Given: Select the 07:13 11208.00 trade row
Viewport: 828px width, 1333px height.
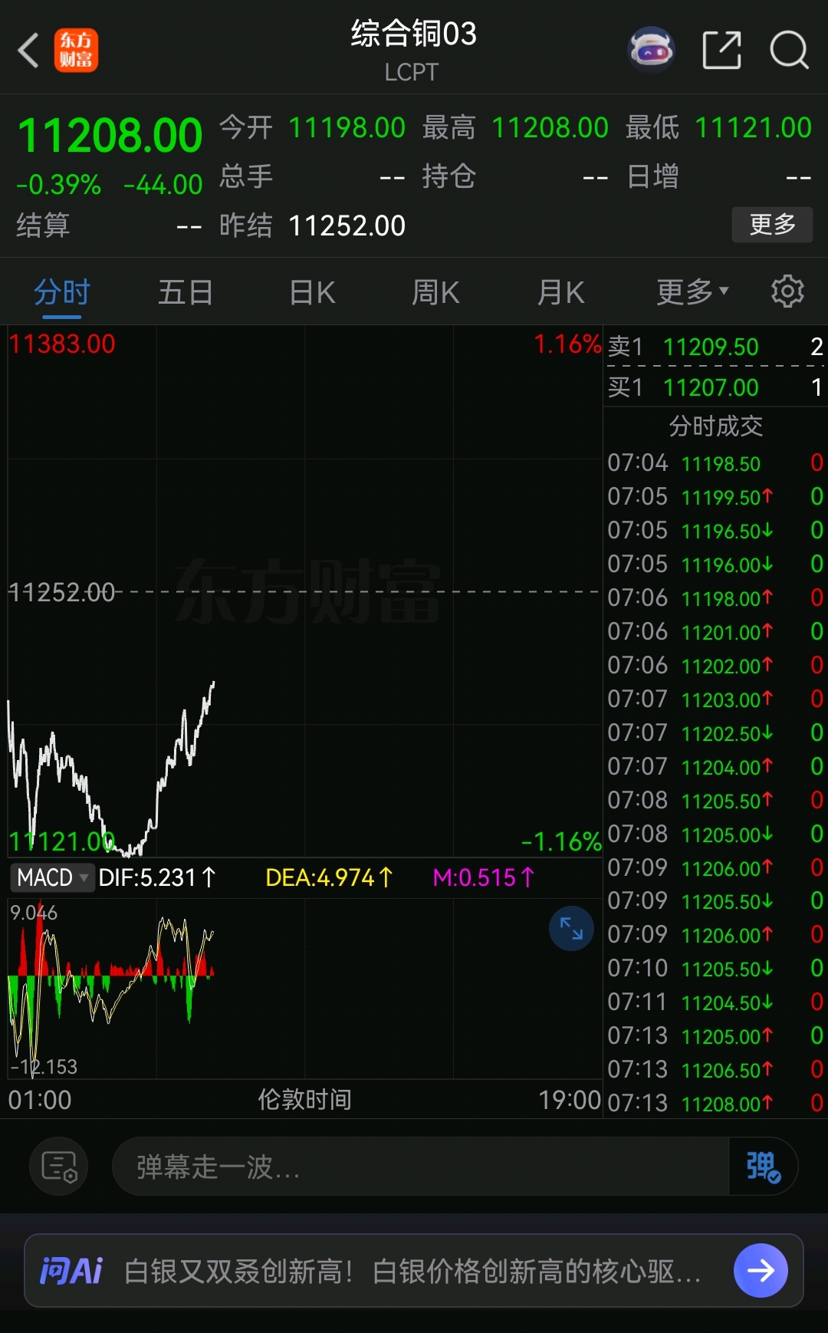Looking at the screenshot, I should 715,1103.
